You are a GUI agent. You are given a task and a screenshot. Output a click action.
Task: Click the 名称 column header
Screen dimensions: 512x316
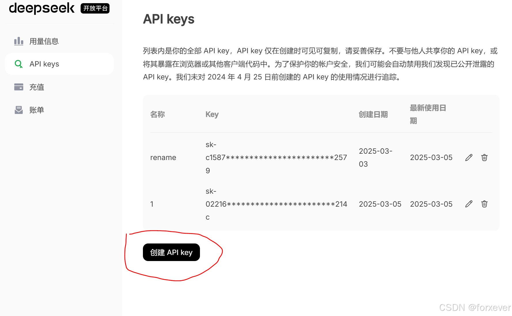pyautogui.click(x=158, y=115)
